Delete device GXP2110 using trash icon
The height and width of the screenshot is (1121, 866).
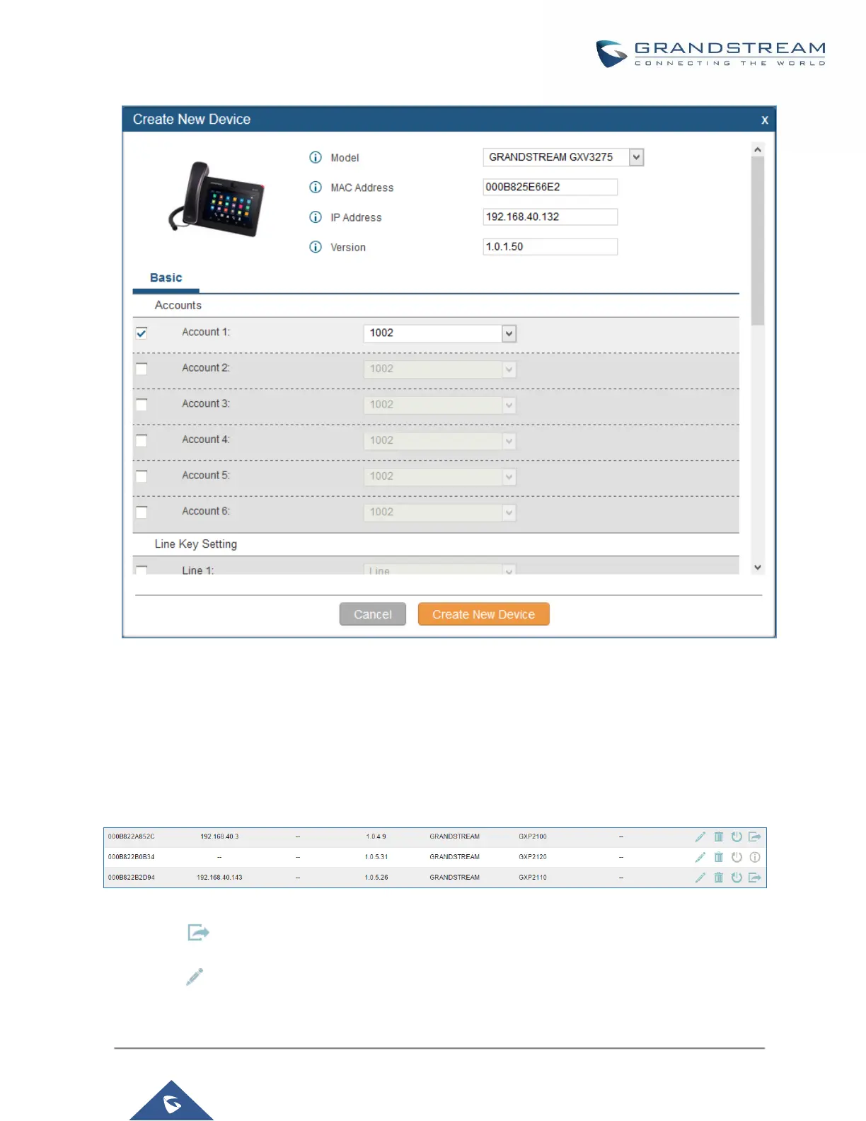[x=719, y=878]
